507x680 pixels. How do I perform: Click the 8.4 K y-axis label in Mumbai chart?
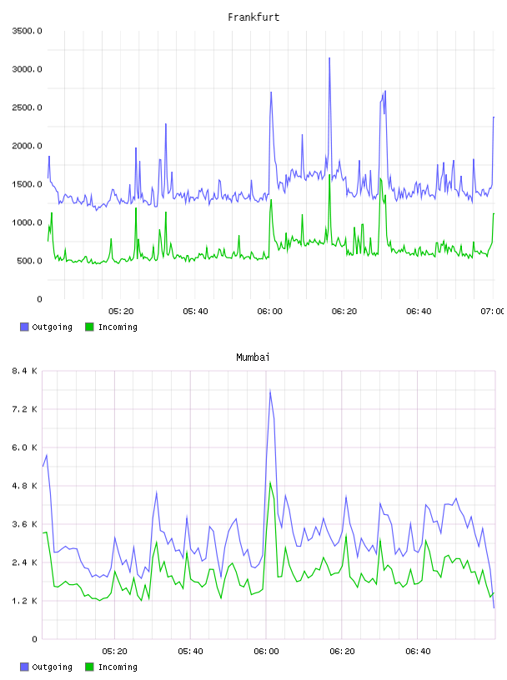(25, 371)
